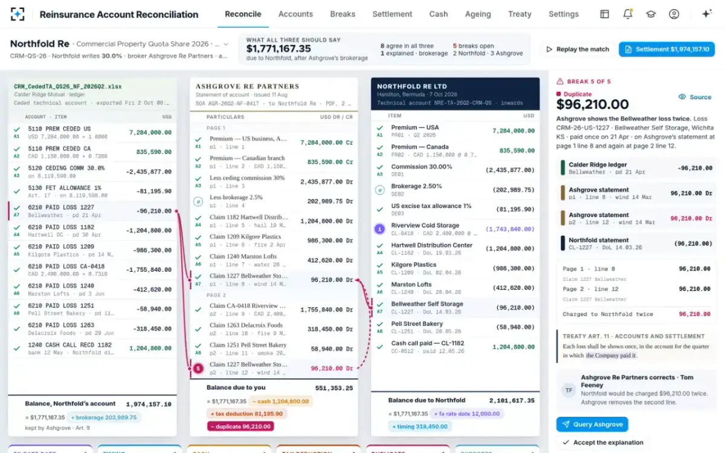The width and height of the screenshot is (725, 453).
Task: Open the Breaks tab
Action: coord(343,14)
